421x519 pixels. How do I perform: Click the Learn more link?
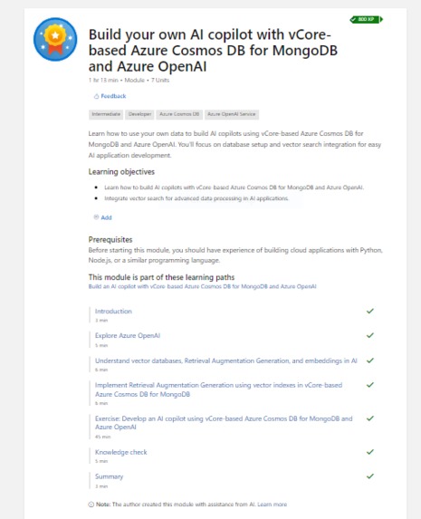[272, 505]
